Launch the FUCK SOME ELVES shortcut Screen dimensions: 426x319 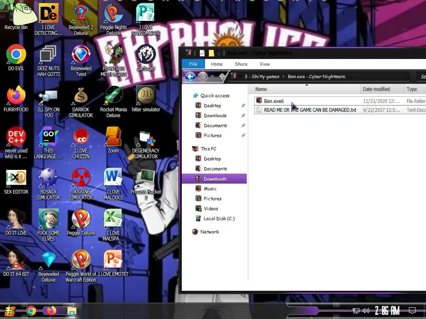point(48,225)
